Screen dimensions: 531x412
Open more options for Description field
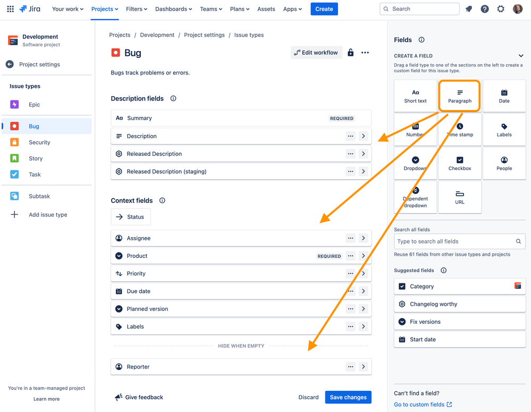click(x=350, y=136)
